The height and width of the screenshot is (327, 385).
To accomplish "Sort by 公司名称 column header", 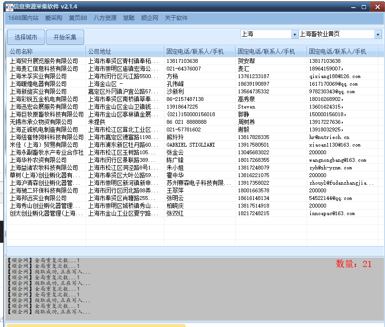I will click(x=46, y=51).
